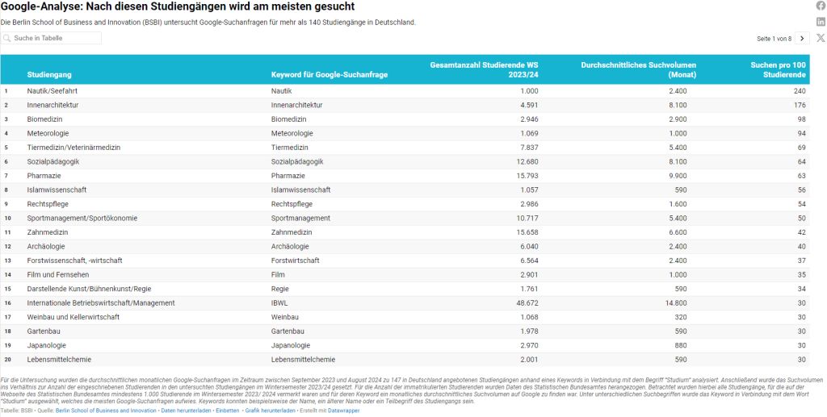827x417 pixels.
Task: Sort by Keyword für Google-Suchanfrage header
Action: (330, 75)
